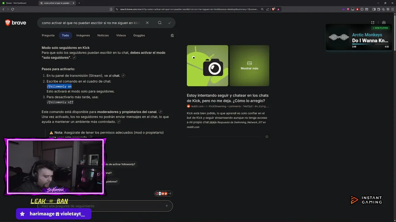The image size is (396, 222).
Task: Clear the search query with the X
Action: (x=147, y=23)
